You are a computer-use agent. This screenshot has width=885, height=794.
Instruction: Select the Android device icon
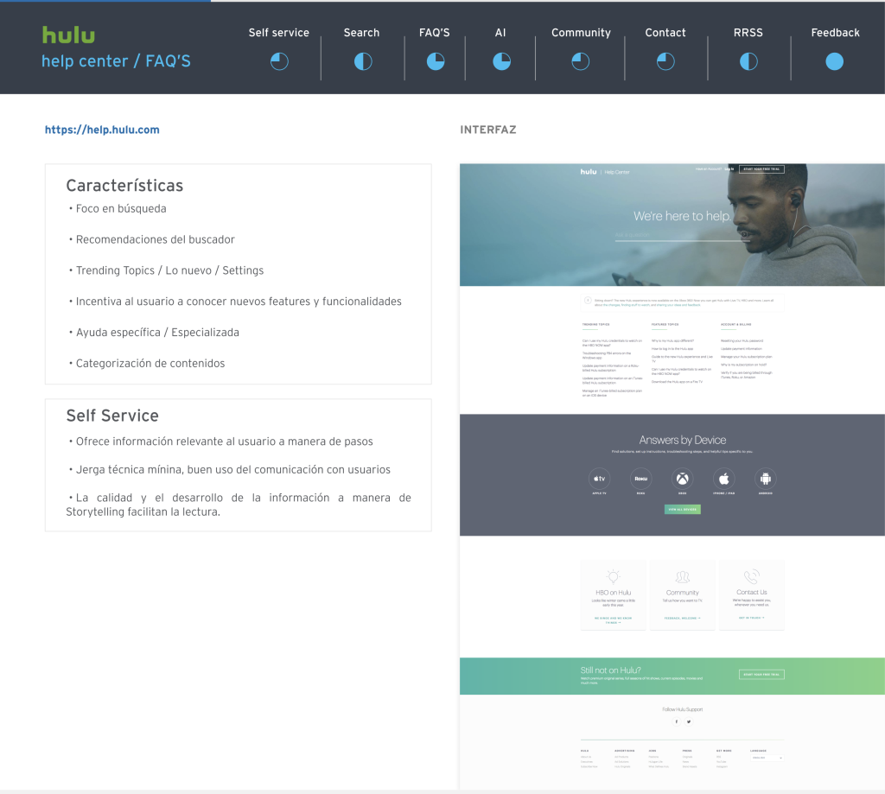(766, 479)
